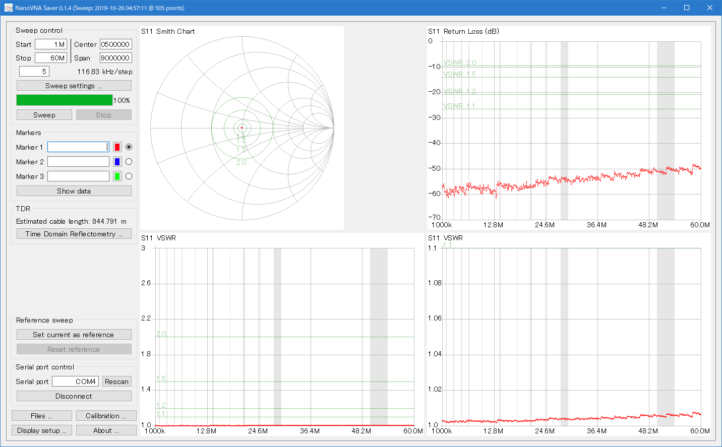Start a new Sweep
The width and height of the screenshot is (722, 447).
pyautogui.click(x=44, y=115)
